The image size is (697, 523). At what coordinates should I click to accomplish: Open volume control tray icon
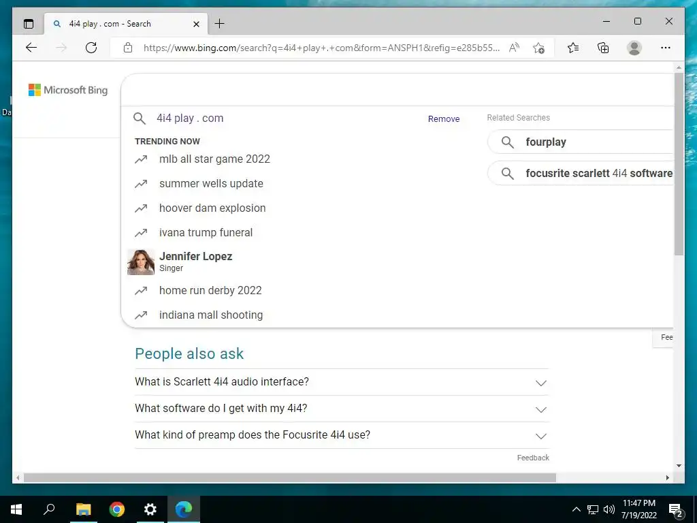tap(609, 509)
